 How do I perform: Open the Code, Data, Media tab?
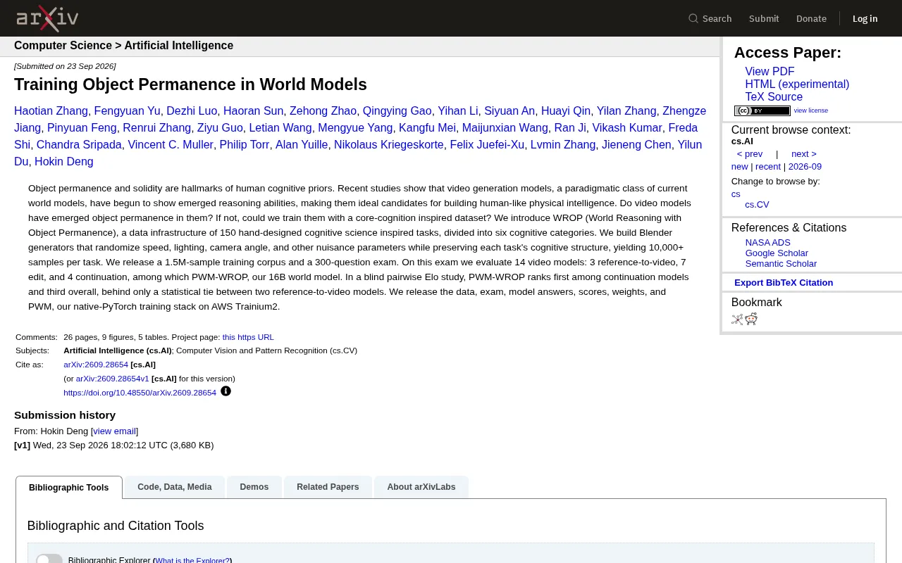pyautogui.click(x=175, y=487)
